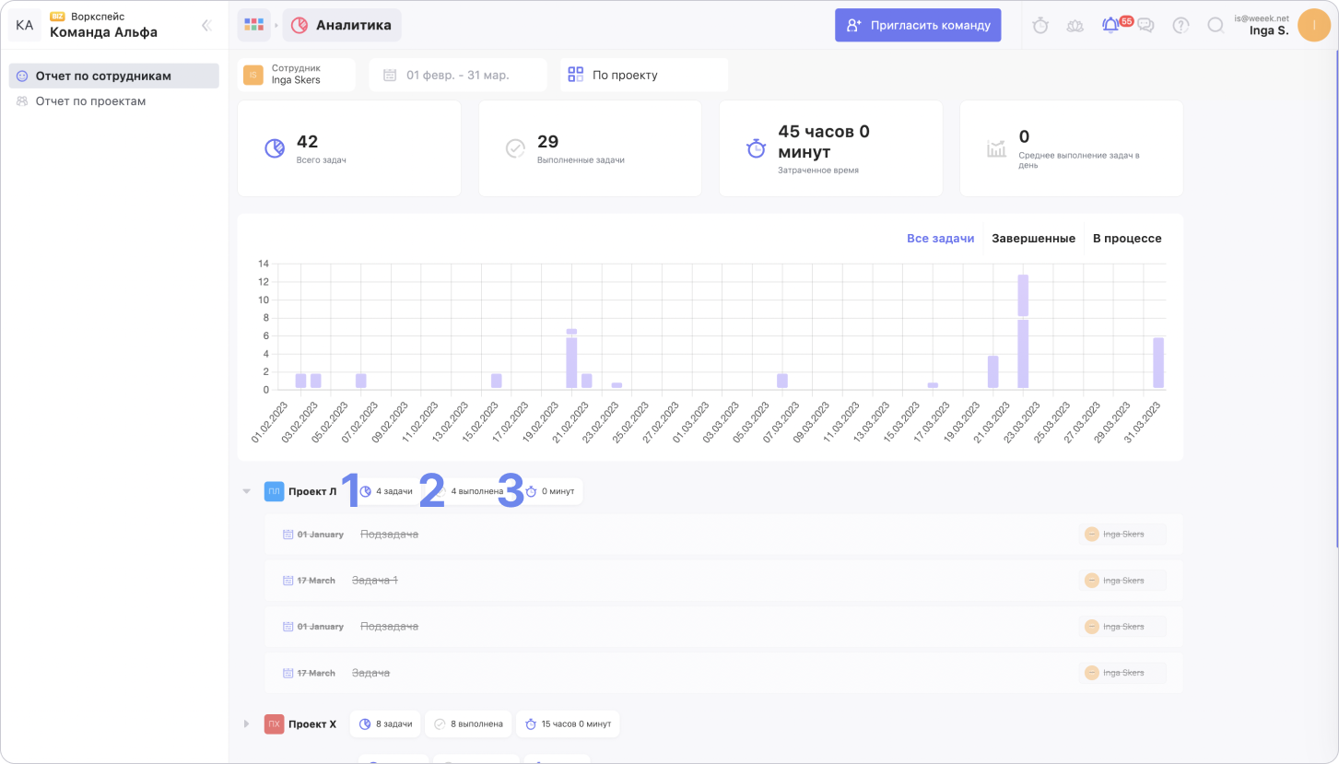Open the search magnifier icon
Screen dimensions: 1339x764
point(1216,26)
